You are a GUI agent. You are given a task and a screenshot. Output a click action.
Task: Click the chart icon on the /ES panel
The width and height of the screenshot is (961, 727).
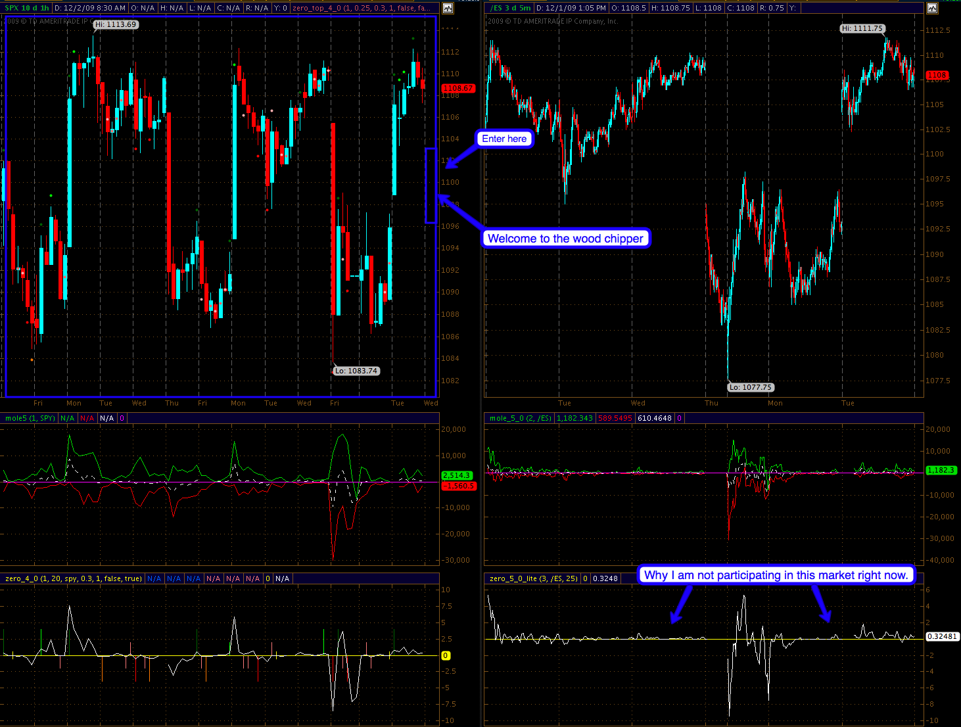point(932,9)
